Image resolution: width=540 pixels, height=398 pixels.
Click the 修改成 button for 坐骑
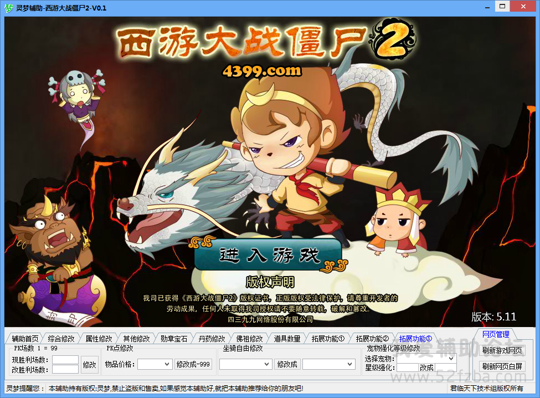point(287,364)
